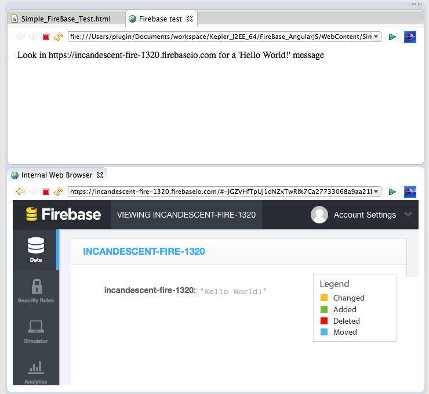This screenshot has width=429, height=394.
Task: Open the Simulator section in the Firebase sidebar
Action: pos(36,331)
